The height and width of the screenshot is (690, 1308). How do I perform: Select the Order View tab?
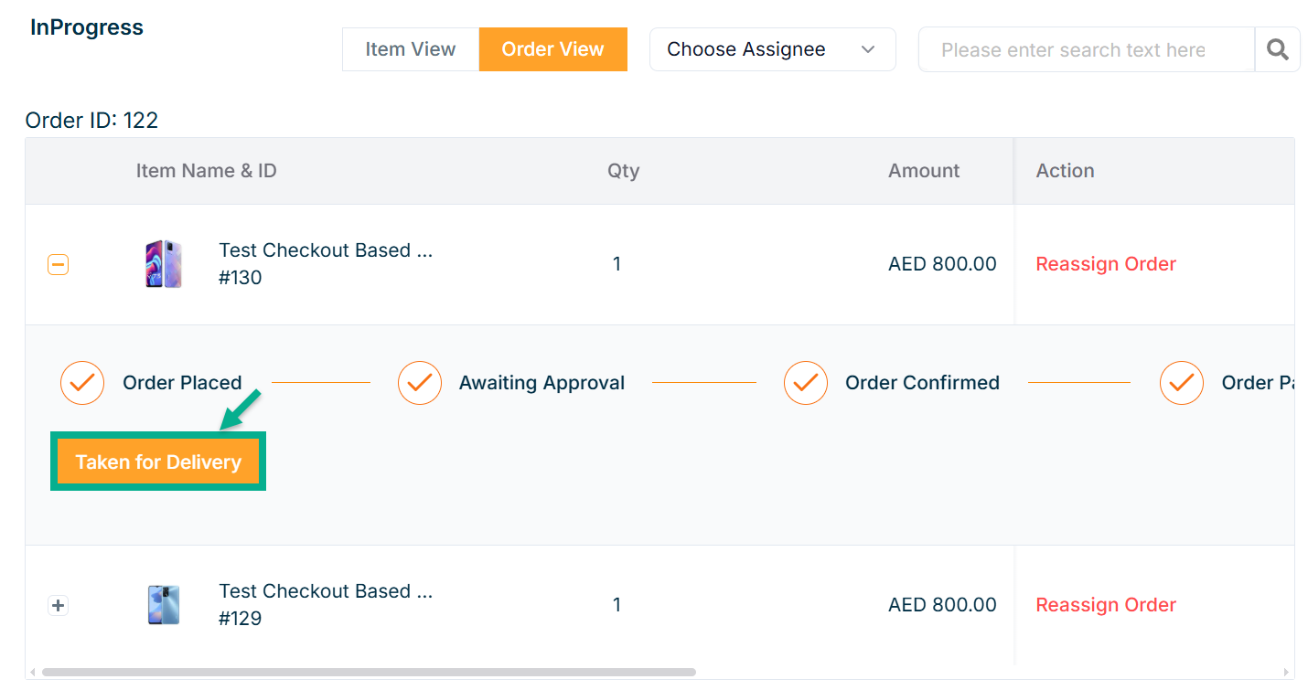552,49
